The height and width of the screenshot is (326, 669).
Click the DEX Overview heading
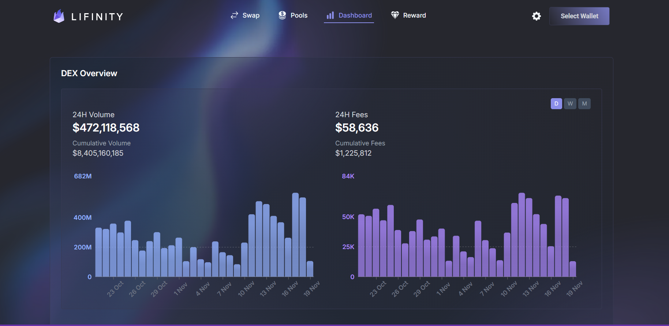tap(89, 73)
